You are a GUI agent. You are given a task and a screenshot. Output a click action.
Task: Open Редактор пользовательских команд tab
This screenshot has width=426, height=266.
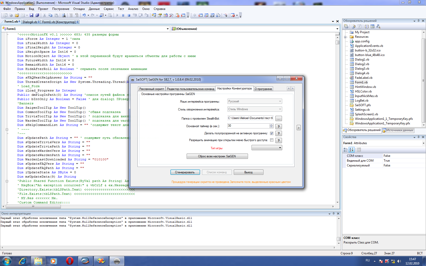click(190, 89)
